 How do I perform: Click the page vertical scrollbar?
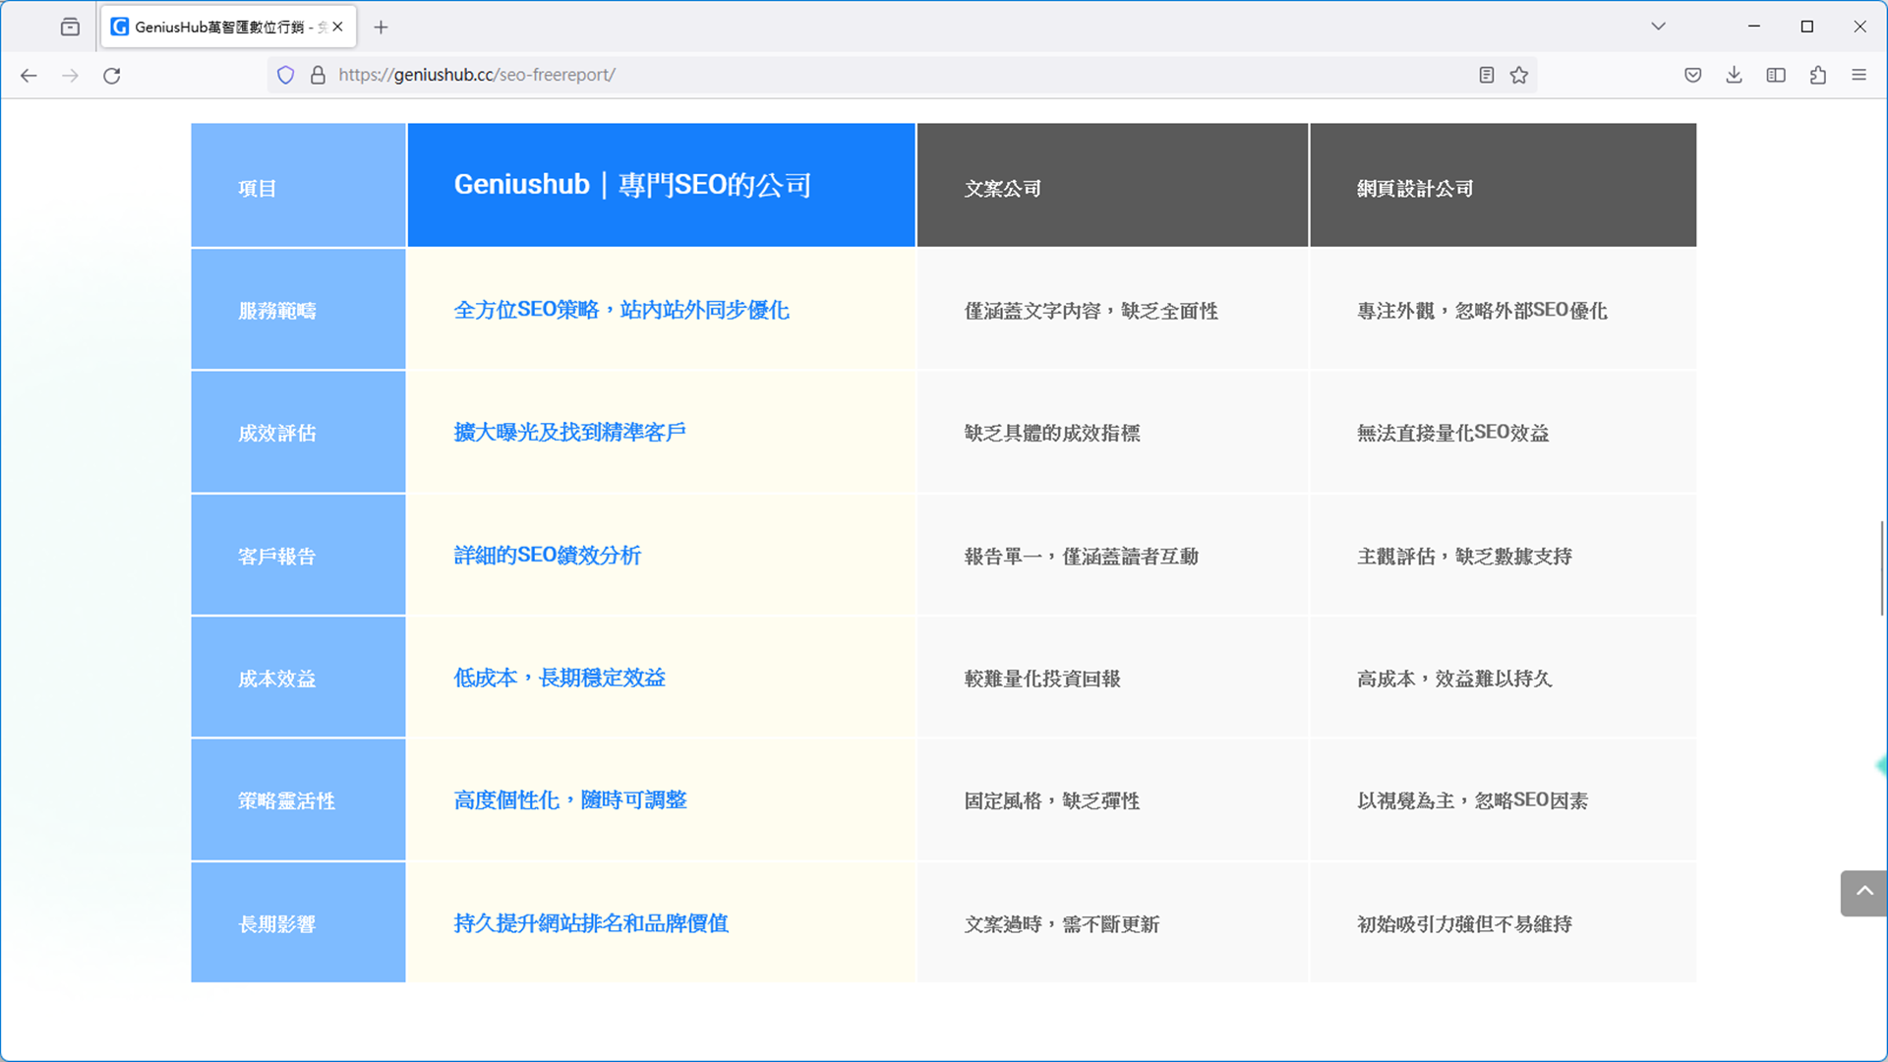(x=1882, y=568)
